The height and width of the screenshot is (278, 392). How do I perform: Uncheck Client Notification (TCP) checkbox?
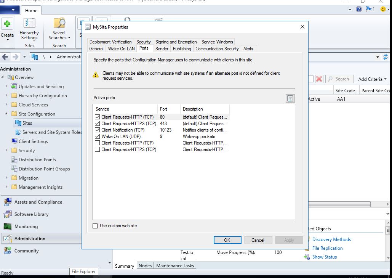tap(97, 130)
